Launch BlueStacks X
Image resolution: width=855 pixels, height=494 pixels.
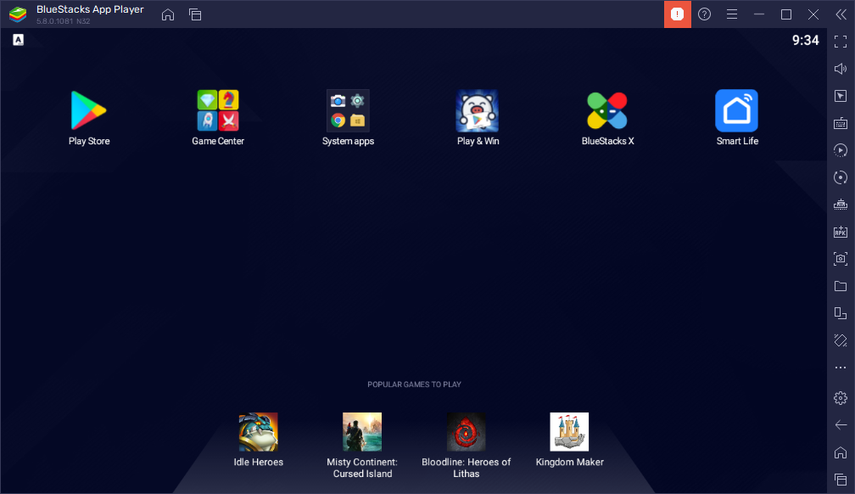tap(607, 110)
